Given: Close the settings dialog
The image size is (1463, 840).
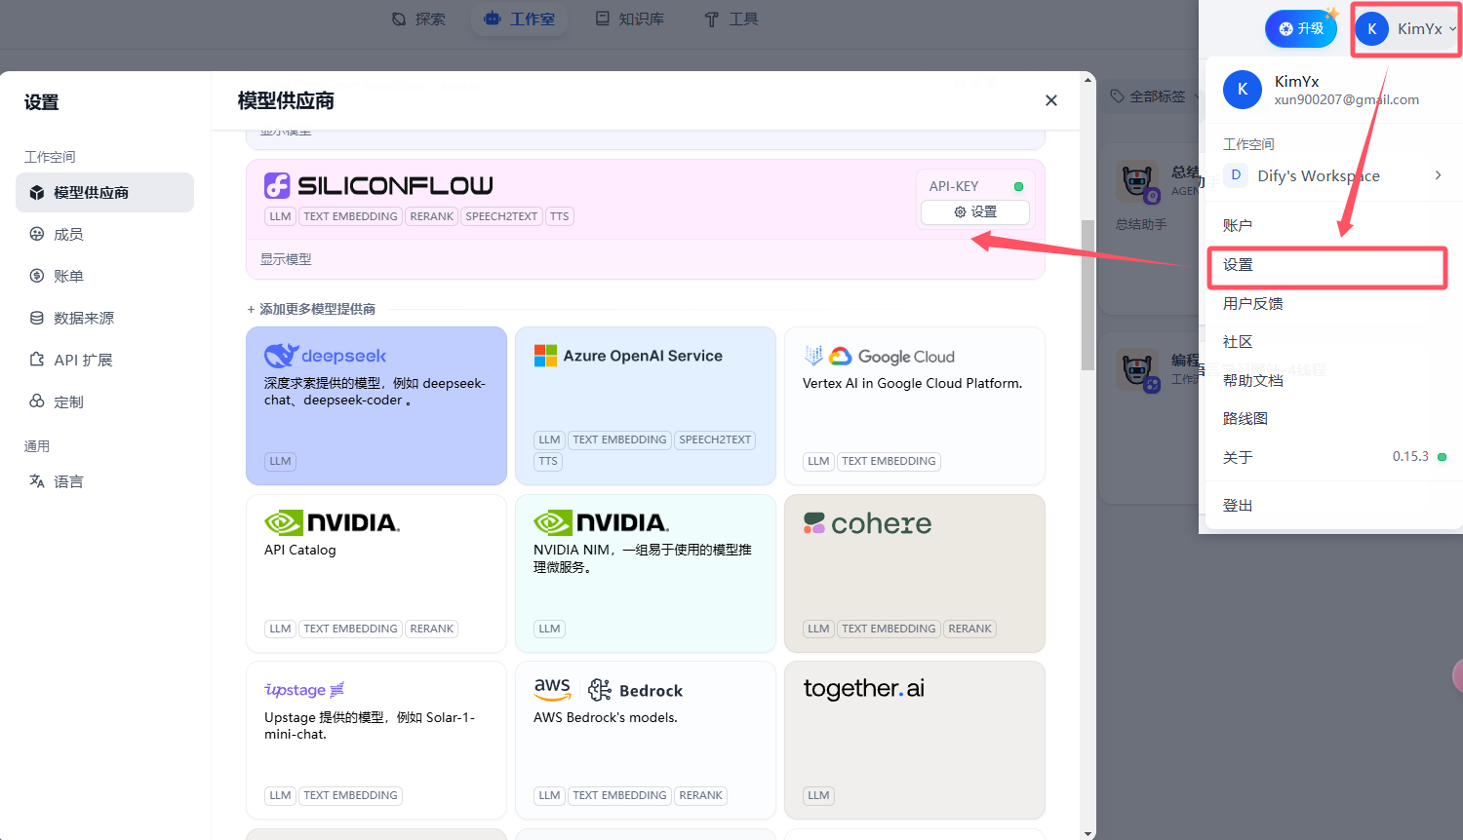Looking at the screenshot, I should pyautogui.click(x=1051, y=100).
